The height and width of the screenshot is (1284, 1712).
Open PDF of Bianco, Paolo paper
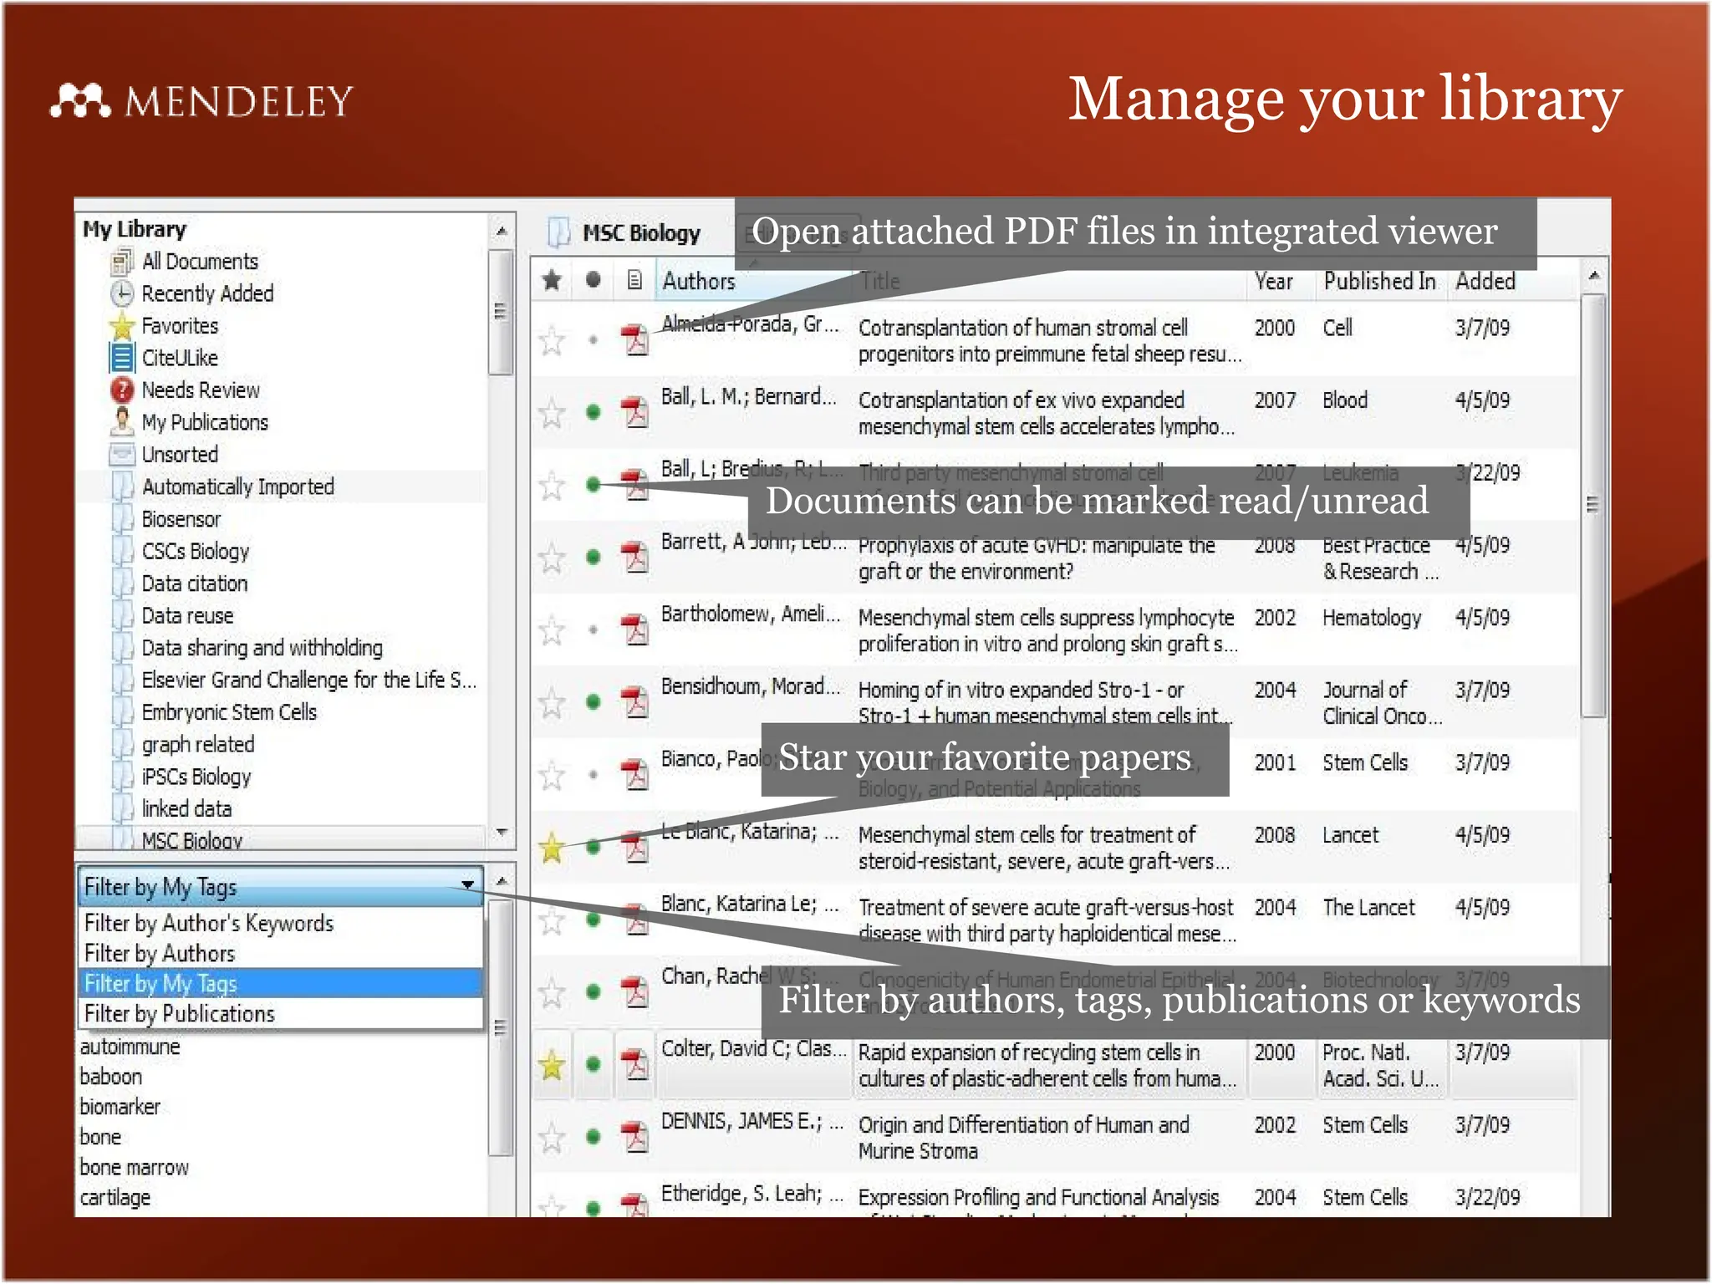(x=635, y=774)
